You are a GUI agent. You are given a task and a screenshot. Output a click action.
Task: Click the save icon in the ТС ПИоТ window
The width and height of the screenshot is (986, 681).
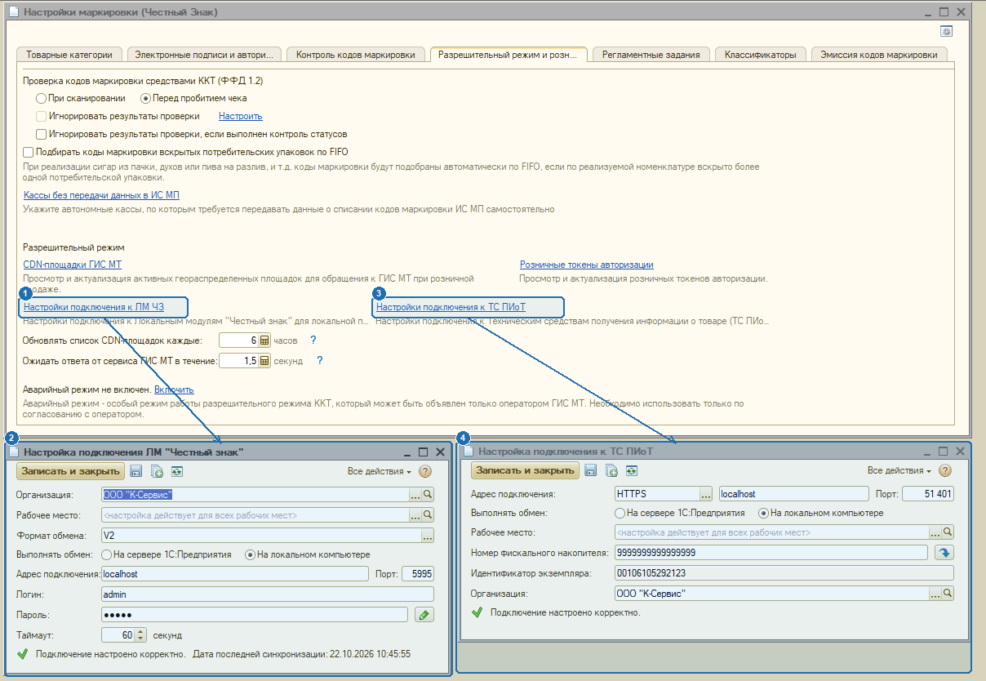coord(591,470)
